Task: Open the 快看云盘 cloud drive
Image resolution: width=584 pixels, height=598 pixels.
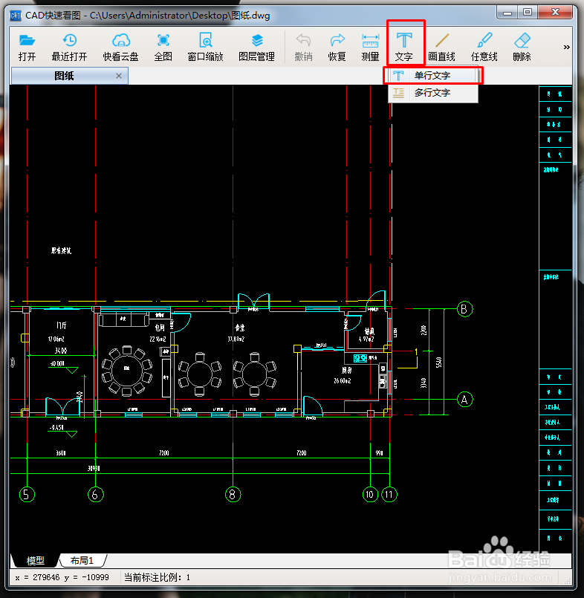Action: coord(120,48)
